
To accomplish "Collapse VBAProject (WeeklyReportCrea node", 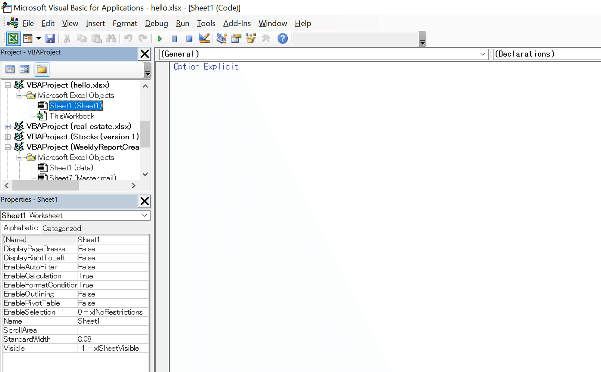I will point(8,147).
